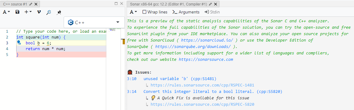The image size is (354, 110).
Task: Click the code minimap in the editor
Action: click(x=112, y=30)
